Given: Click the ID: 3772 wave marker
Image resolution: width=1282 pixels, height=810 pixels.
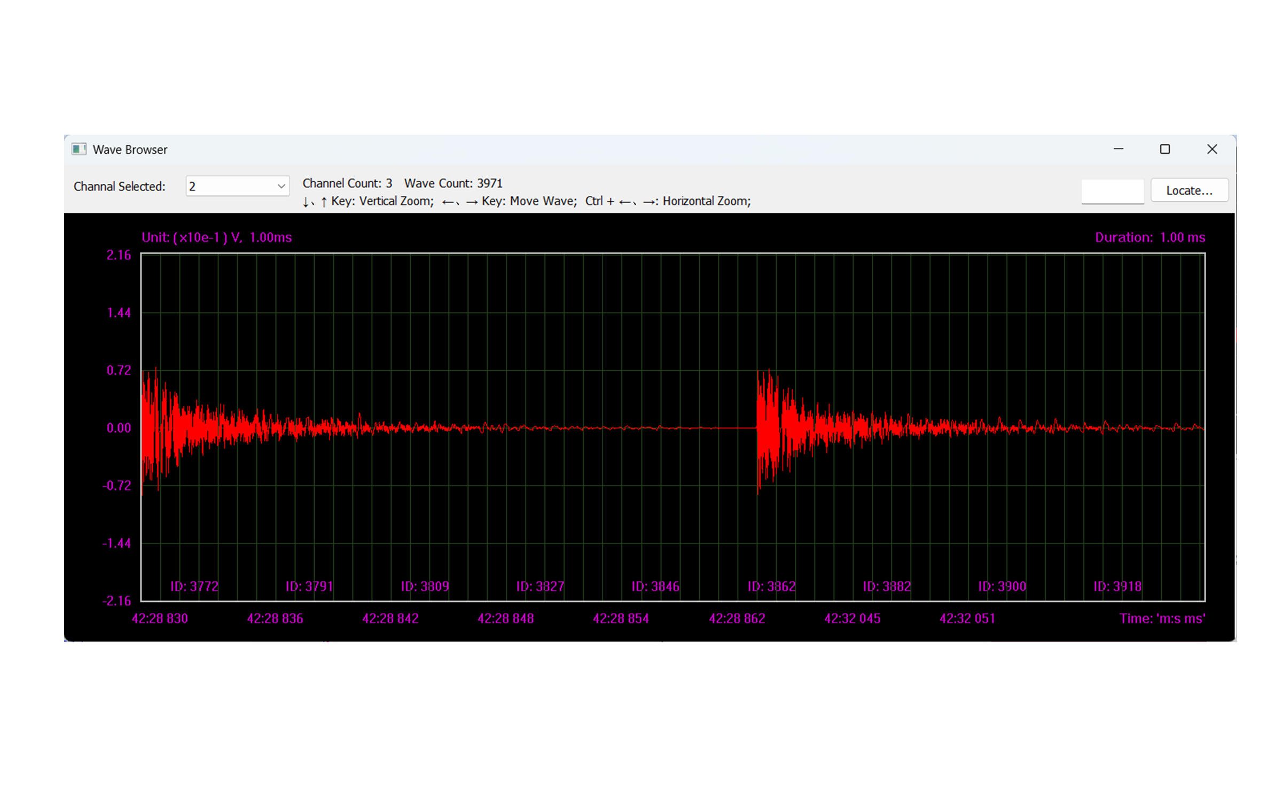Looking at the screenshot, I should (194, 586).
